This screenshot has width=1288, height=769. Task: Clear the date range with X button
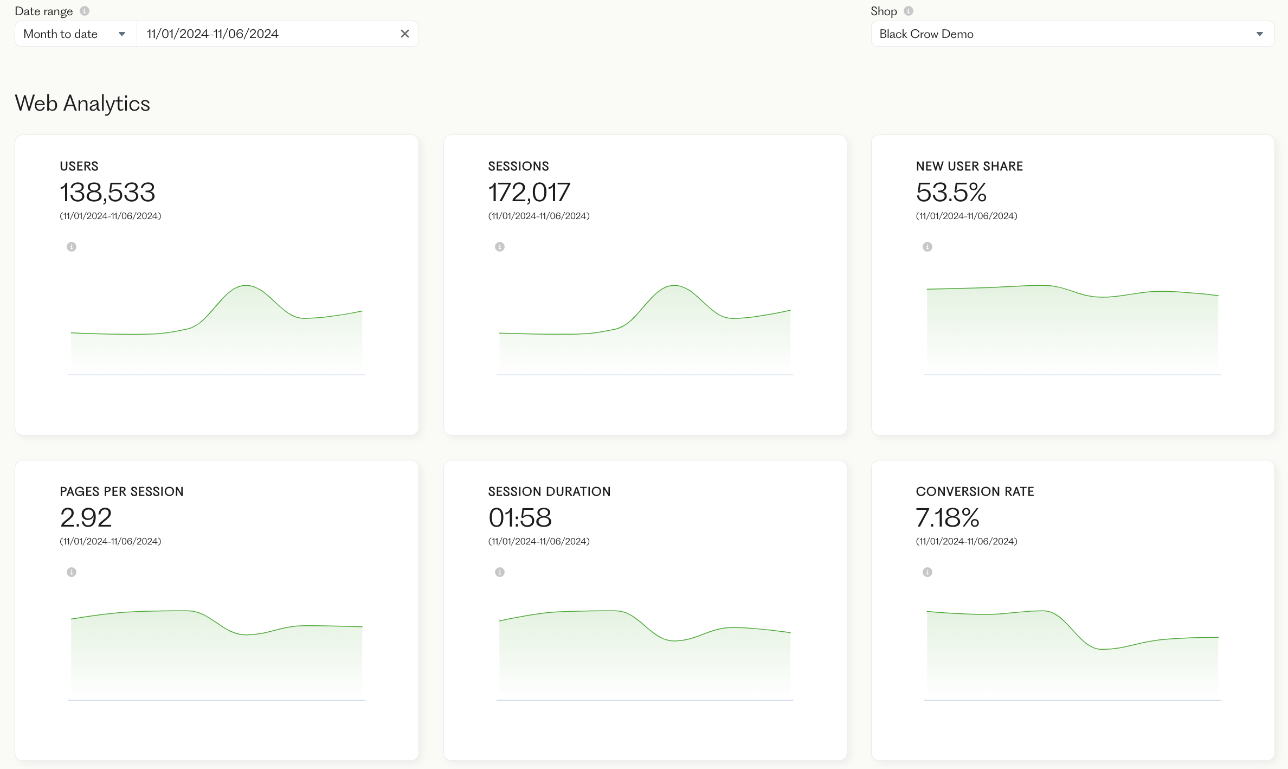click(404, 34)
